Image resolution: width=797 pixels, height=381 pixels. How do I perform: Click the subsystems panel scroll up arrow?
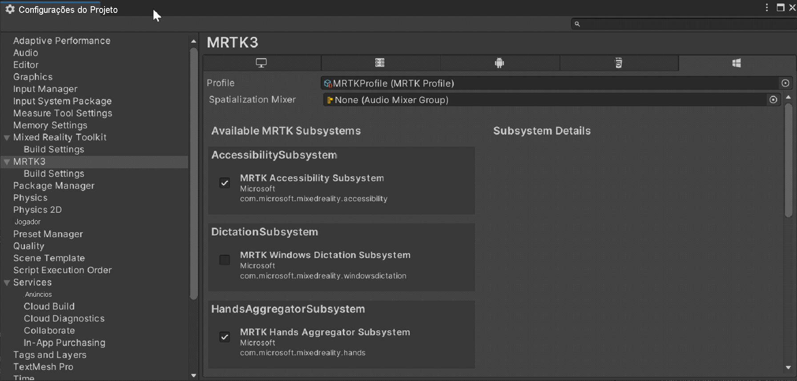(x=789, y=97)
